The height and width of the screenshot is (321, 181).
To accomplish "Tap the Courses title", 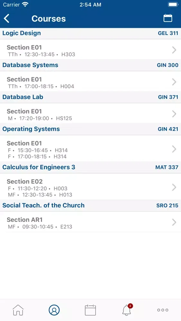I will (x=49, y=19).
